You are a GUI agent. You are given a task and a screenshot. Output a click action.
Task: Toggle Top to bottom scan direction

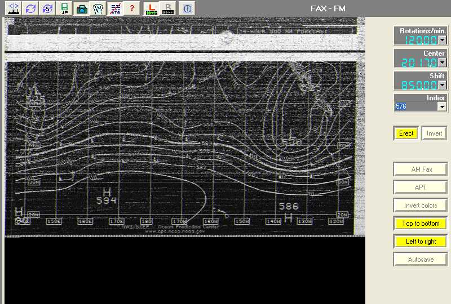421,223
